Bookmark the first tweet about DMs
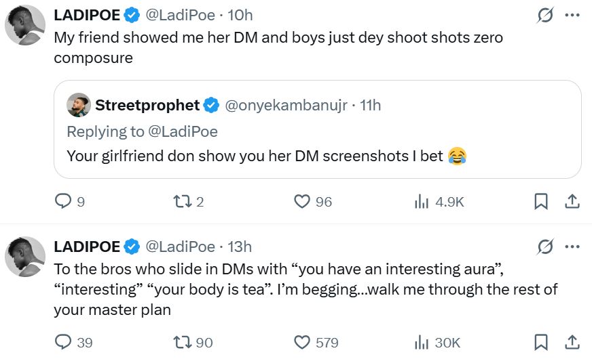Viewport: 592px width, 361px height. 541,201
